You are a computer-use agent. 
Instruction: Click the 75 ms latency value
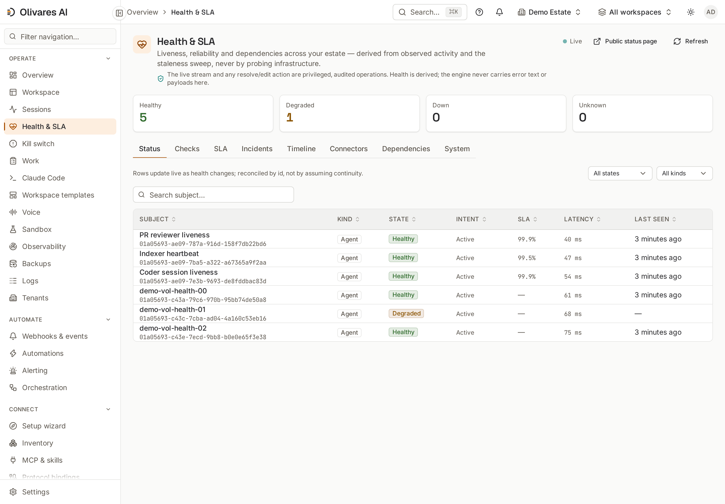(573, 333)
